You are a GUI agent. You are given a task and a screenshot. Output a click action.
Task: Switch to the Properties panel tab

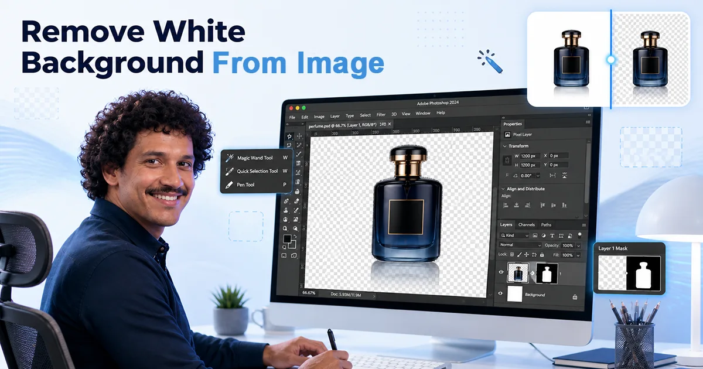pos(513,124)
